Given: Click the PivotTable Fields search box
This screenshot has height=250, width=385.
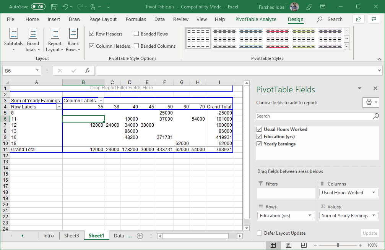Looking at the screenshot, I should click(314, 116).
